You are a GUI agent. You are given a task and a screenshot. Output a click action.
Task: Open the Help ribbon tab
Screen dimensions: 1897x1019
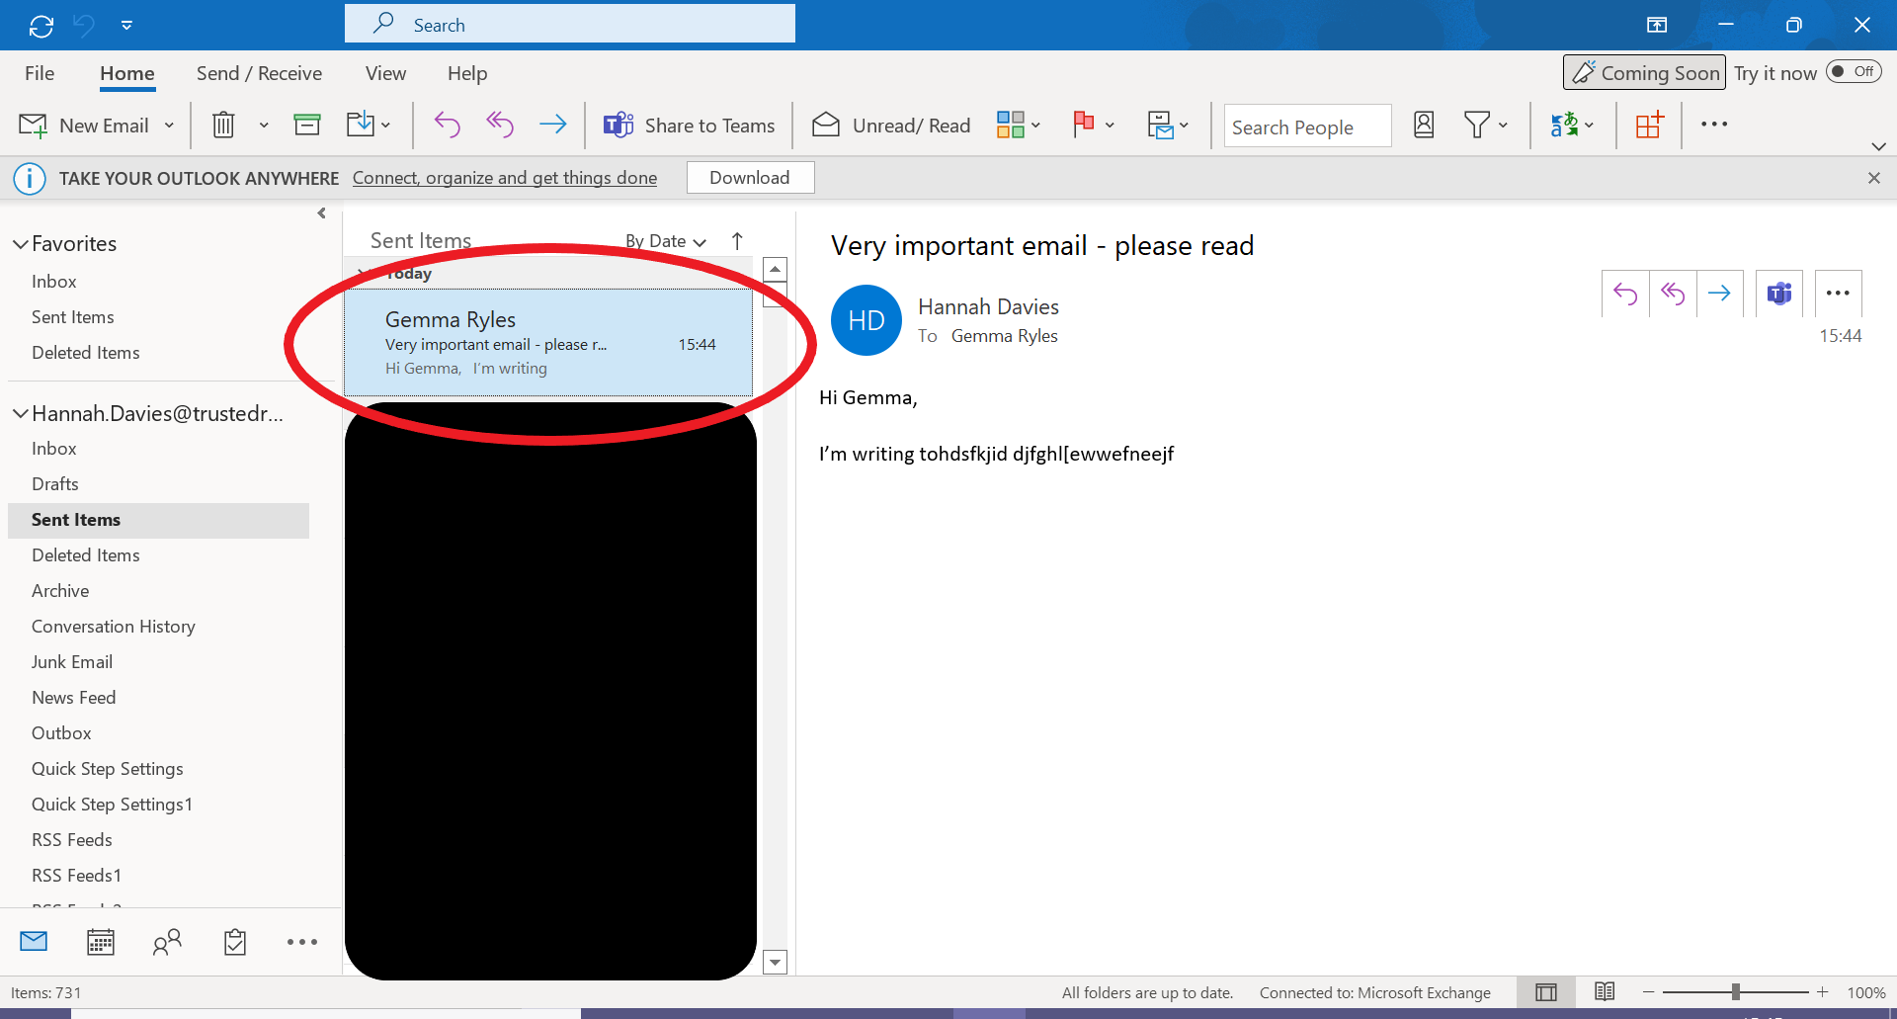point(467,73)
